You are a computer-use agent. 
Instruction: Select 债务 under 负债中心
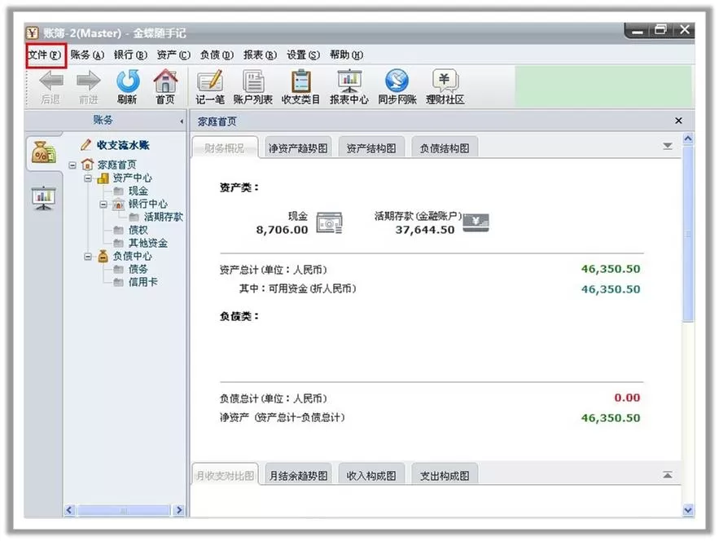coord(138,269)
